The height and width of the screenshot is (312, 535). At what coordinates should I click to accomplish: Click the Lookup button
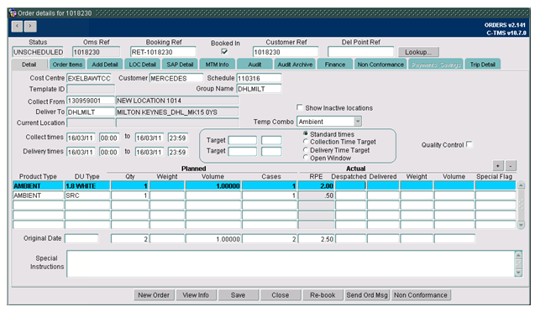coord(418,52)
